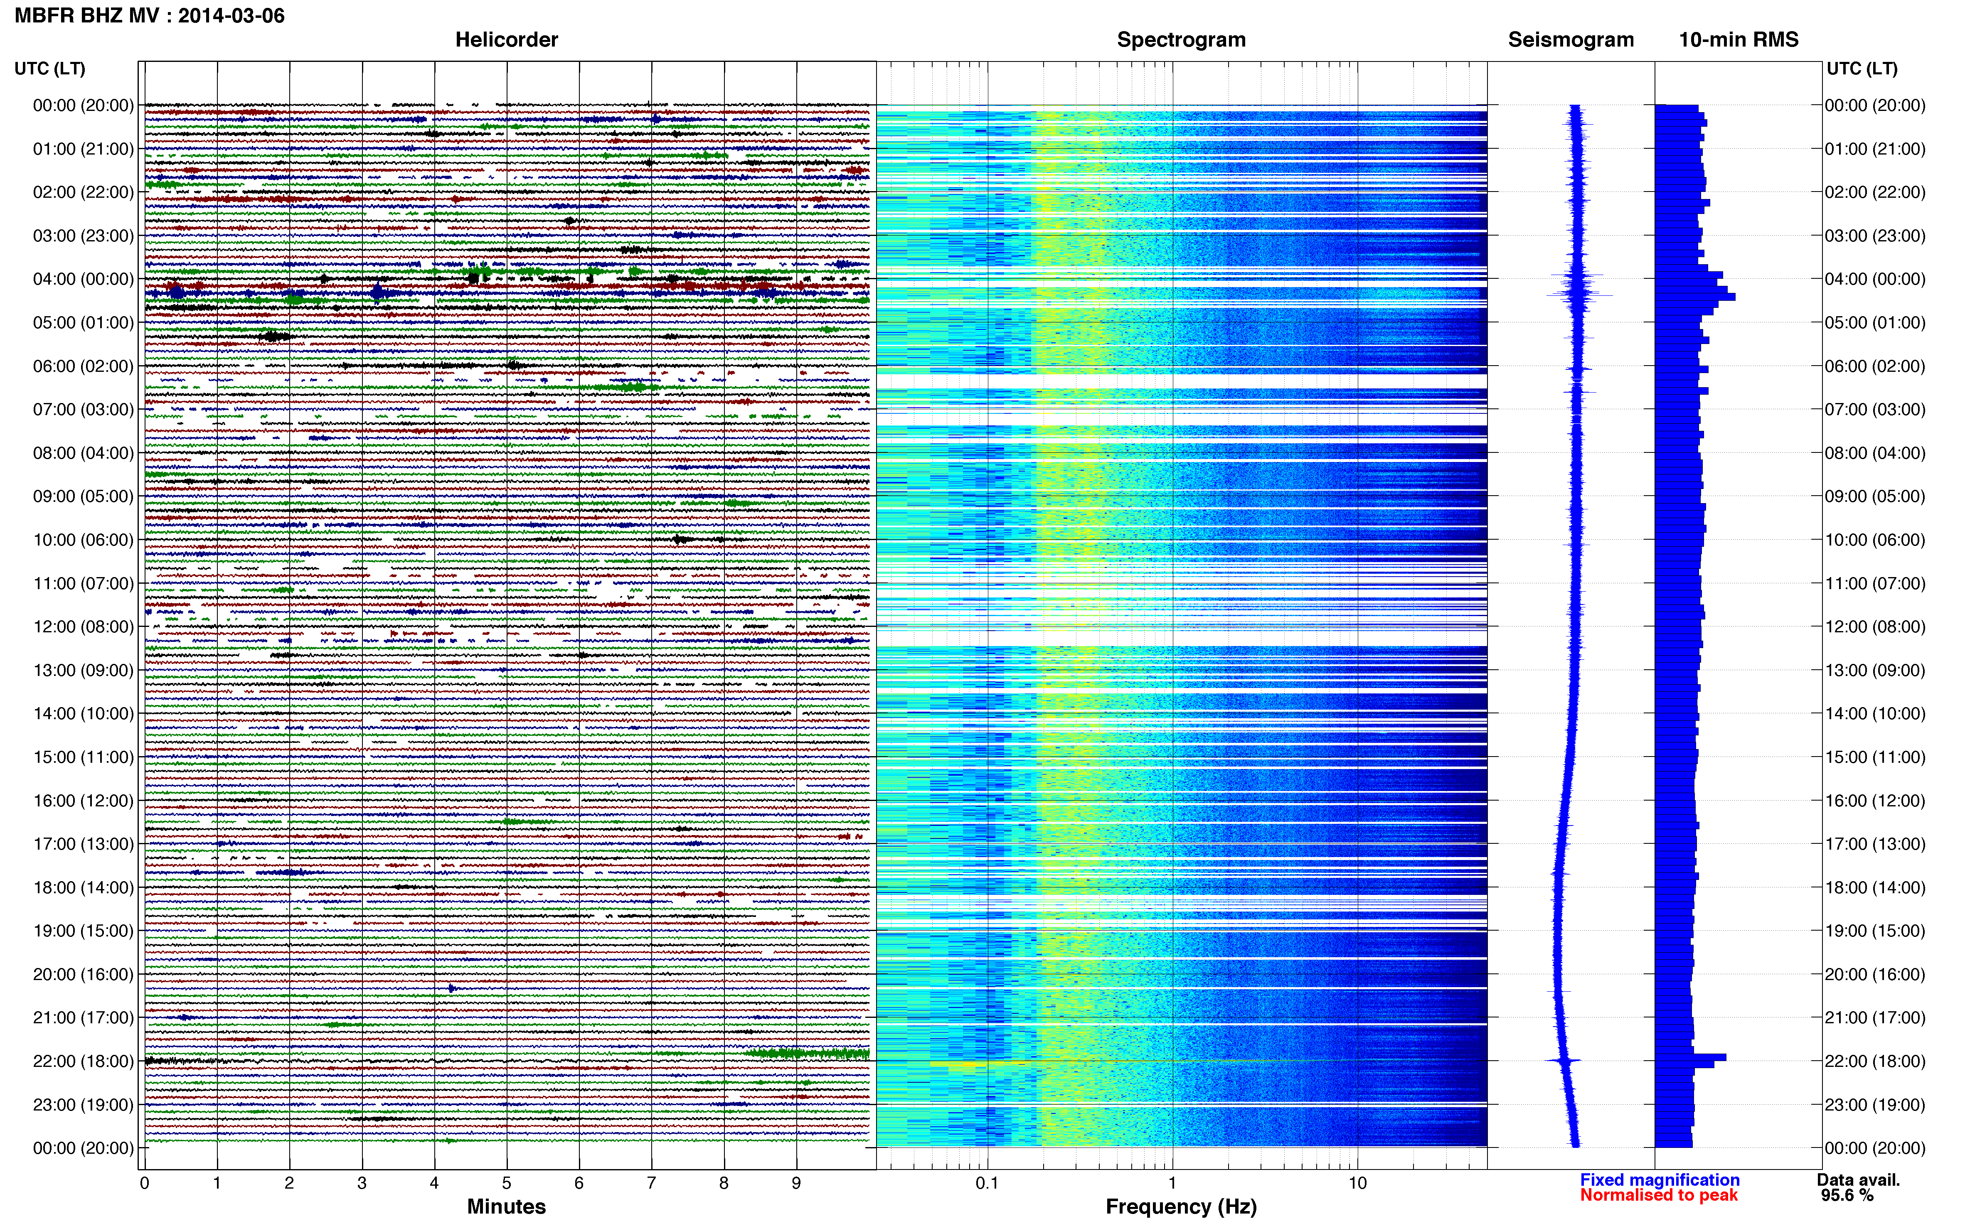This screenshot has height=1231, width=1970.
Task: Select the 'Helicorder' panel heading
Action: coord(507,40)
